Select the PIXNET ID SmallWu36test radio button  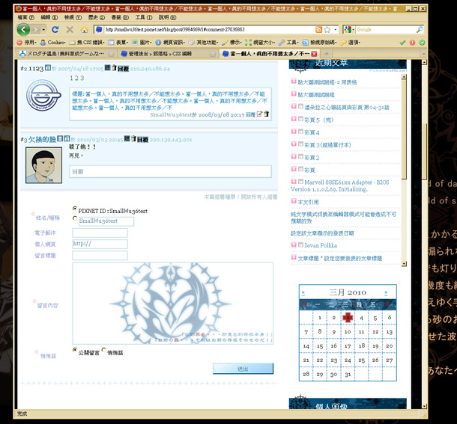coord(75,209)
